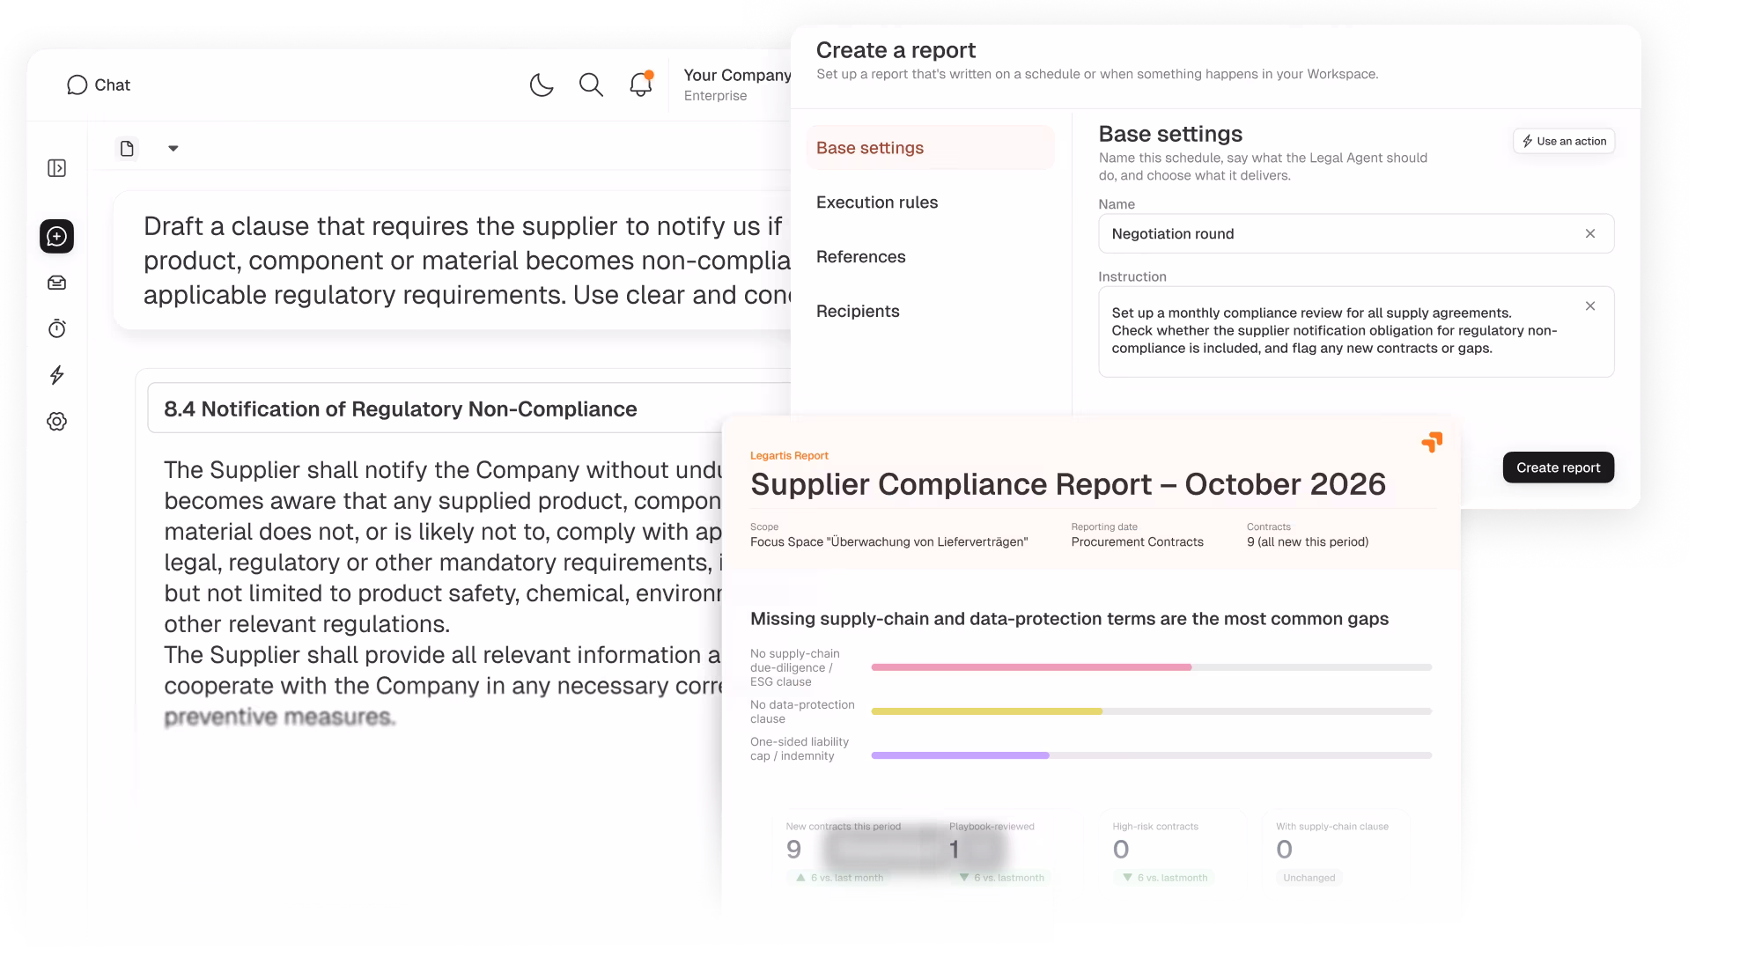1740x979 pixels.
Task: Click the purple One-sided liability cap bar
Action: pos(961,755)
